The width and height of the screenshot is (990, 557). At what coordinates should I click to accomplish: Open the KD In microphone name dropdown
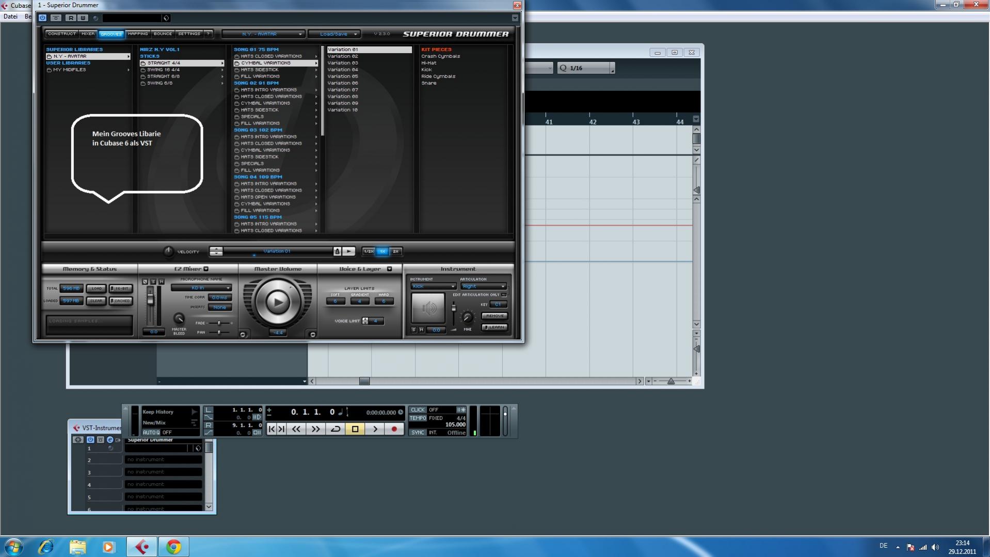tap(201, 288)
